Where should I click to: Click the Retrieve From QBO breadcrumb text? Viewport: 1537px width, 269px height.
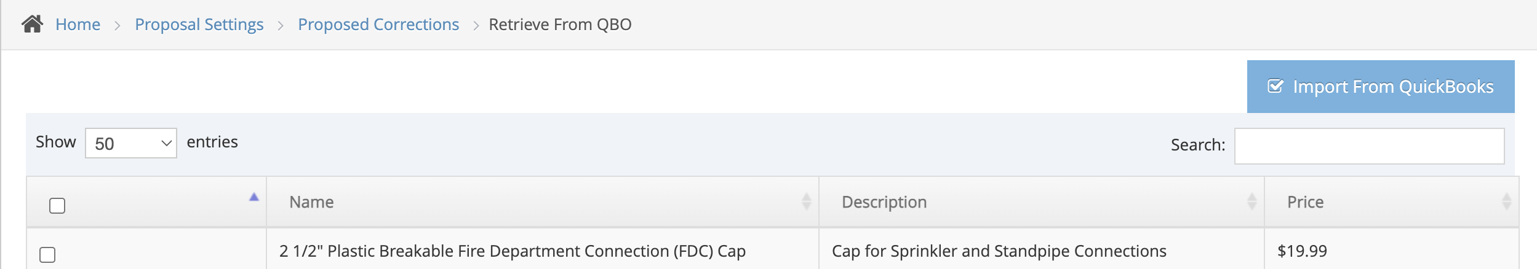click(x=560, y=25)
